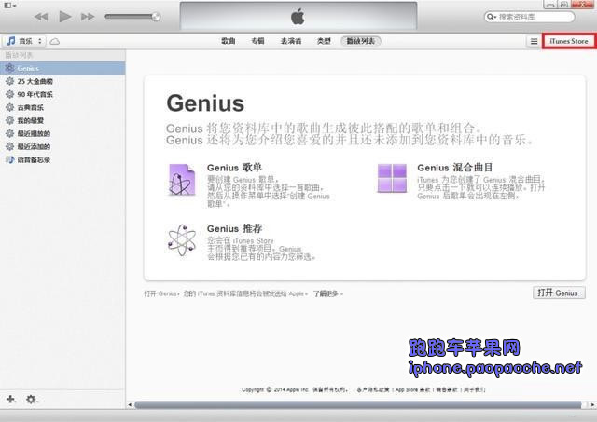Open the 语音备忘录 playlist
Image resolution: width=597 pixels, height=422 pixels.
click(x=62, y=159)
